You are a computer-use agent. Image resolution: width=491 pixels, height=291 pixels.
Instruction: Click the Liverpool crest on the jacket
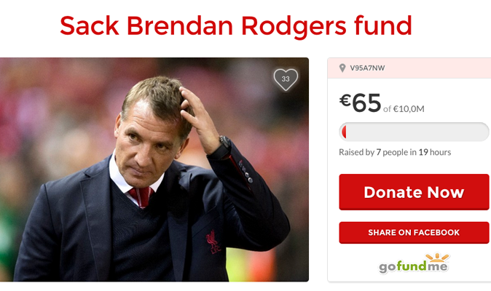(x=213, y=242)
